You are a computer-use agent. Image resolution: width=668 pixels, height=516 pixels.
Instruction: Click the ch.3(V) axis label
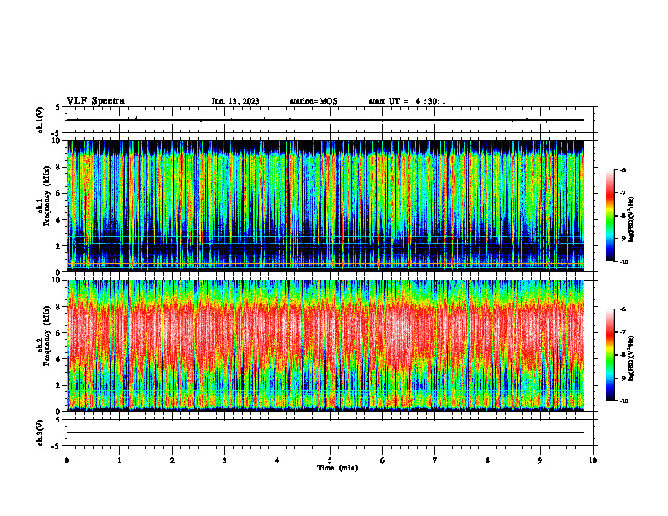coord(40,433)
